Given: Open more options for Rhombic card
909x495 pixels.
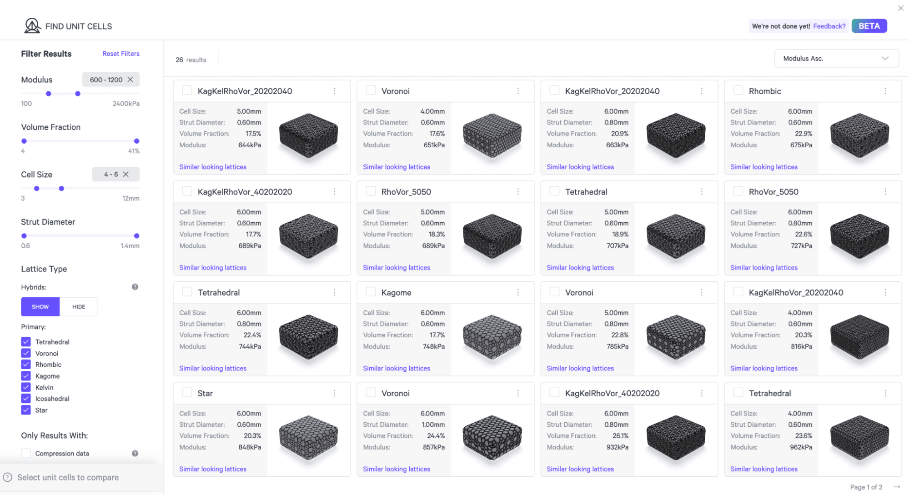Looking at the screenshot, I should 885,91.
